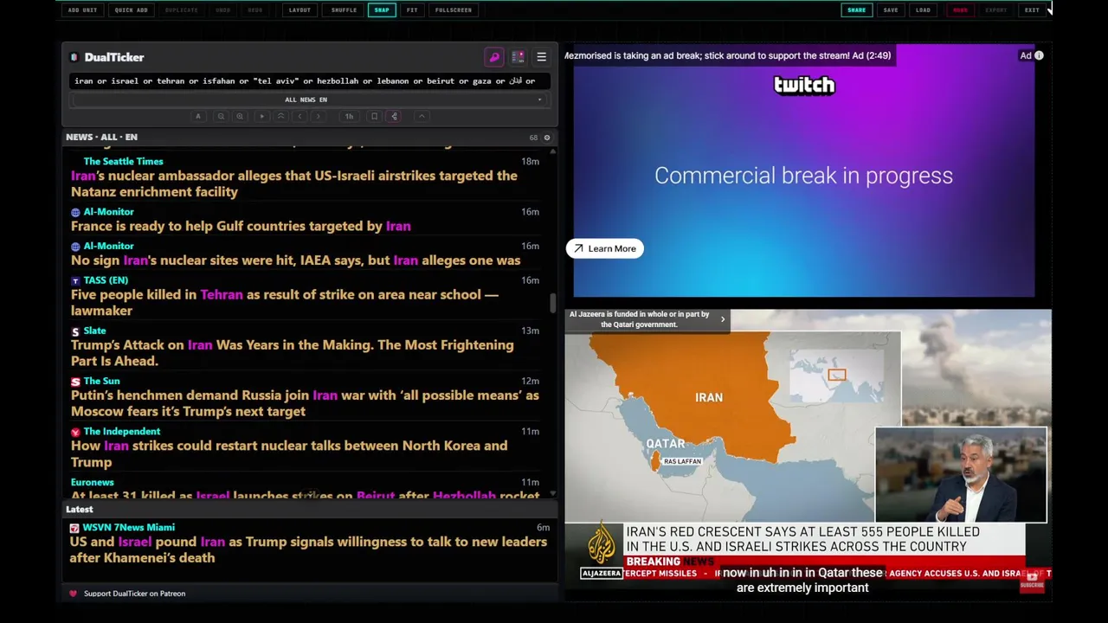This screenshot has width=1108, height=623.
Task: Click the SAVE button
Action: click(891, 10)
